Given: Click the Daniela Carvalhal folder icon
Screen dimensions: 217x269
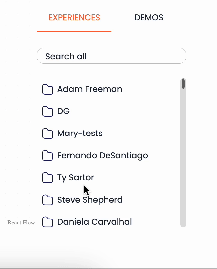Looking at the screenshot, I should (x=48, y=222).
